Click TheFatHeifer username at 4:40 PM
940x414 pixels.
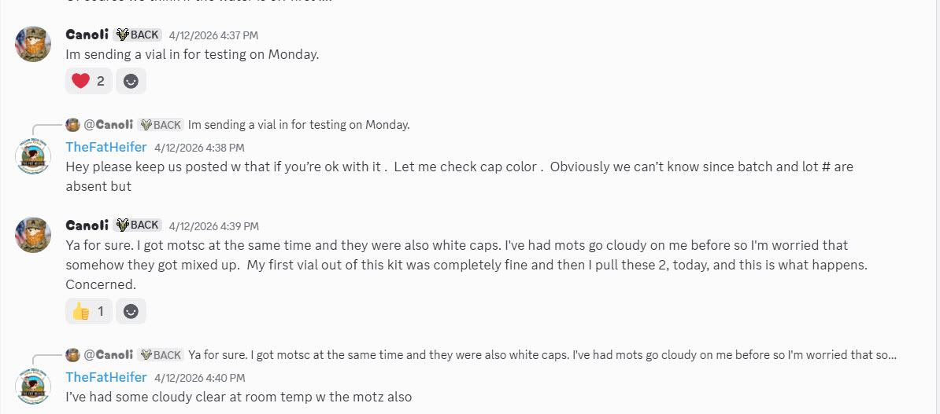[x=106, y=377]
